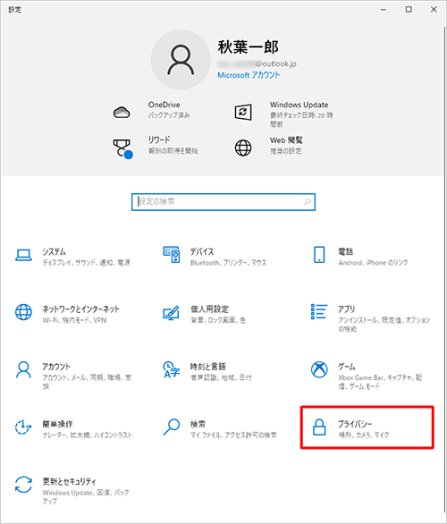Click the リワード medal icon

click(x=123, y=149)
